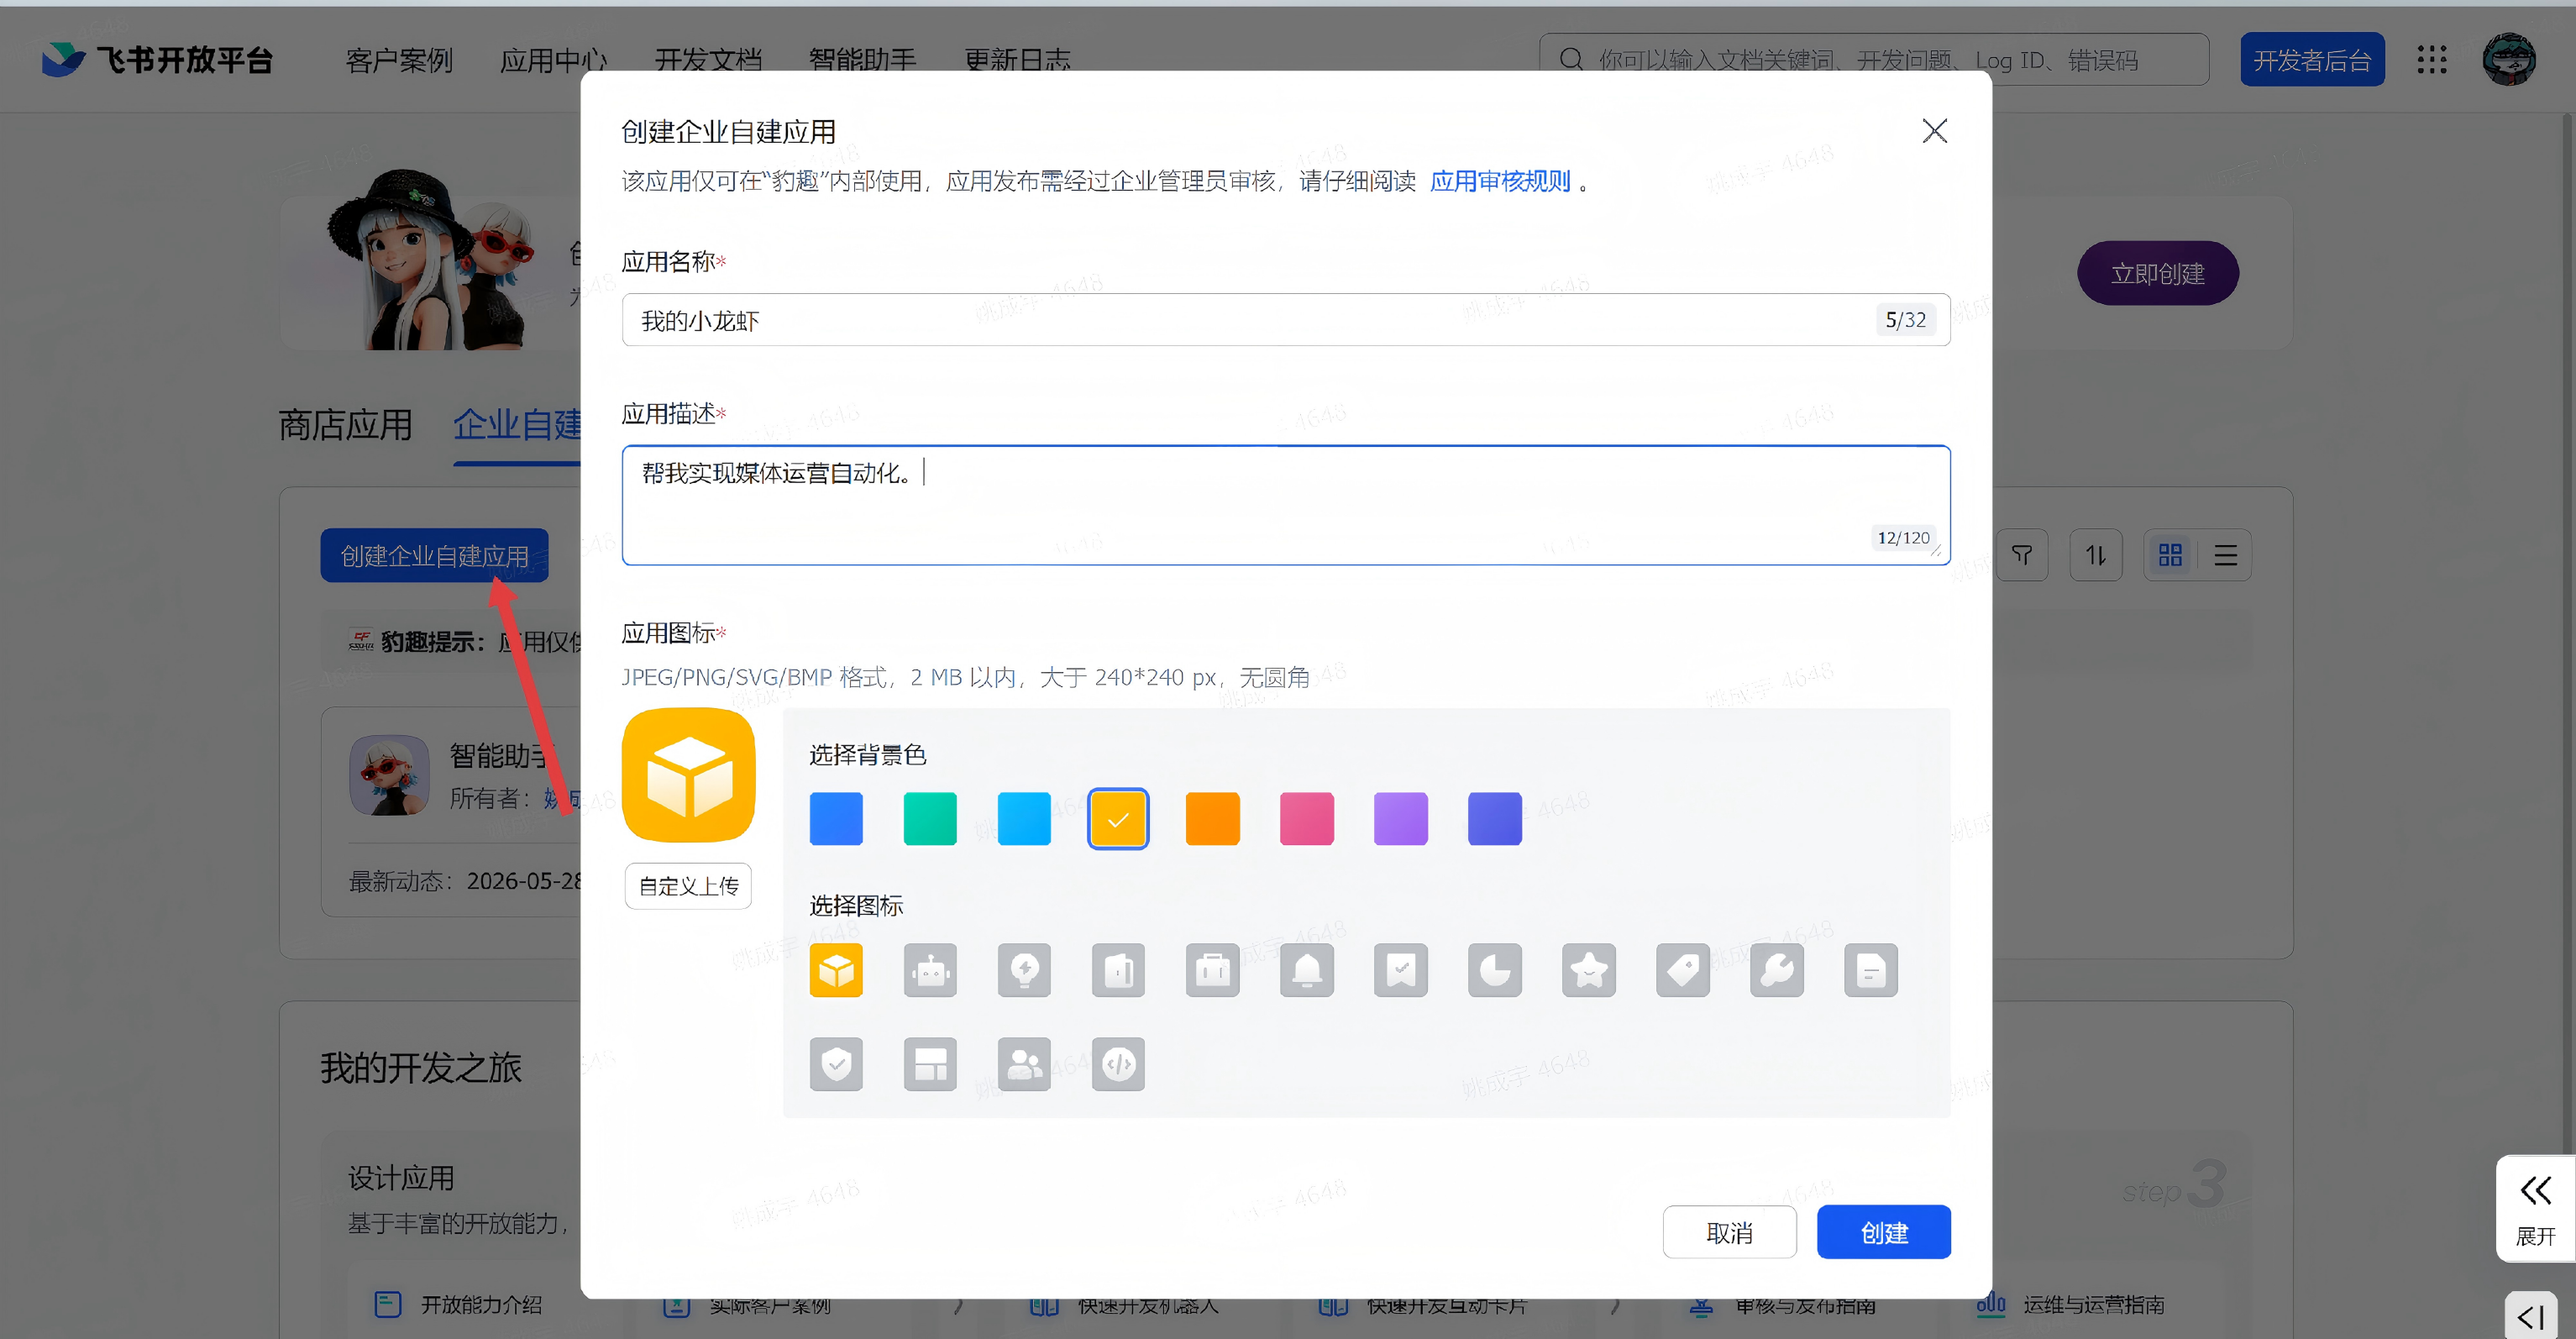Select the wrench app icon

pos(1776,969)
